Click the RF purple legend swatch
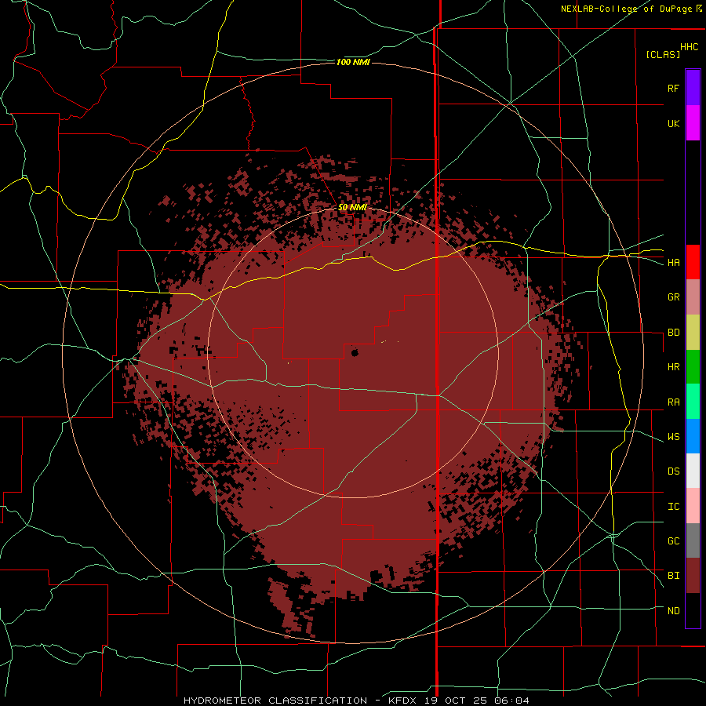This screenshot has width=706, height=706. [693, 88]
